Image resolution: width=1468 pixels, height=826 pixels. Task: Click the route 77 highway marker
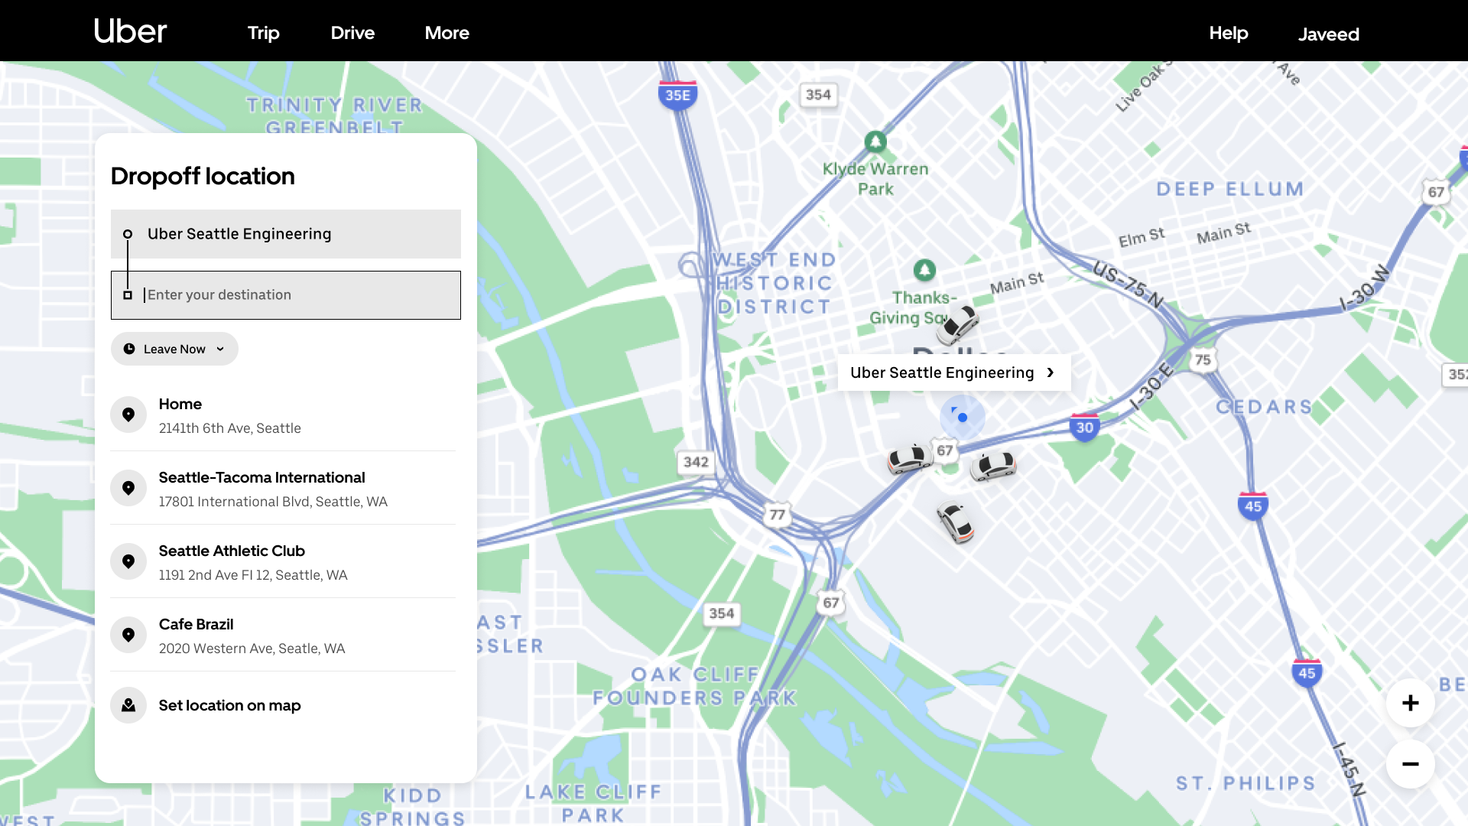(778, 515)
